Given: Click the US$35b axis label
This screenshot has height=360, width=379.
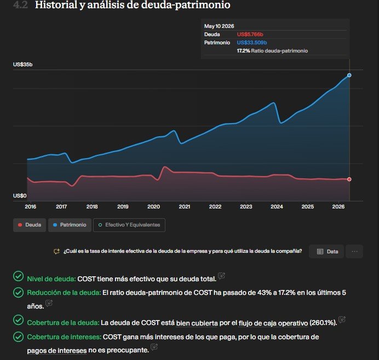Looking at the screenshot, I should tap(22, 65).
